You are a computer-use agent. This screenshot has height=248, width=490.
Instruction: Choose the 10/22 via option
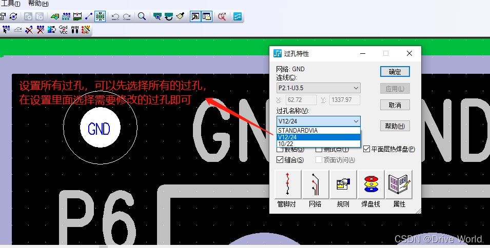(x=319, y=144)
